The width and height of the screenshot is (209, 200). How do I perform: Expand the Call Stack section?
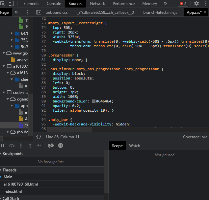(11, 198)
